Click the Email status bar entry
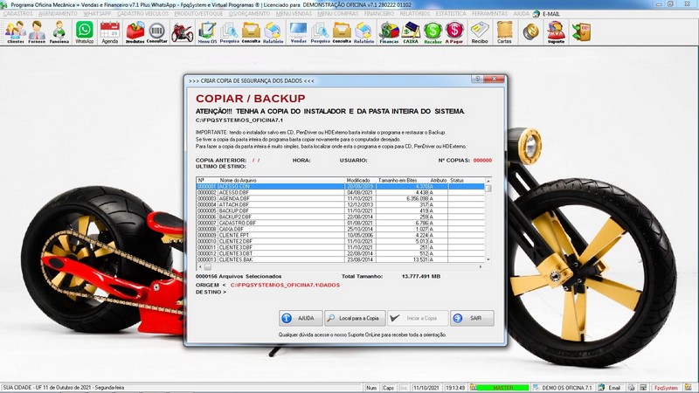 coord(610,388)
